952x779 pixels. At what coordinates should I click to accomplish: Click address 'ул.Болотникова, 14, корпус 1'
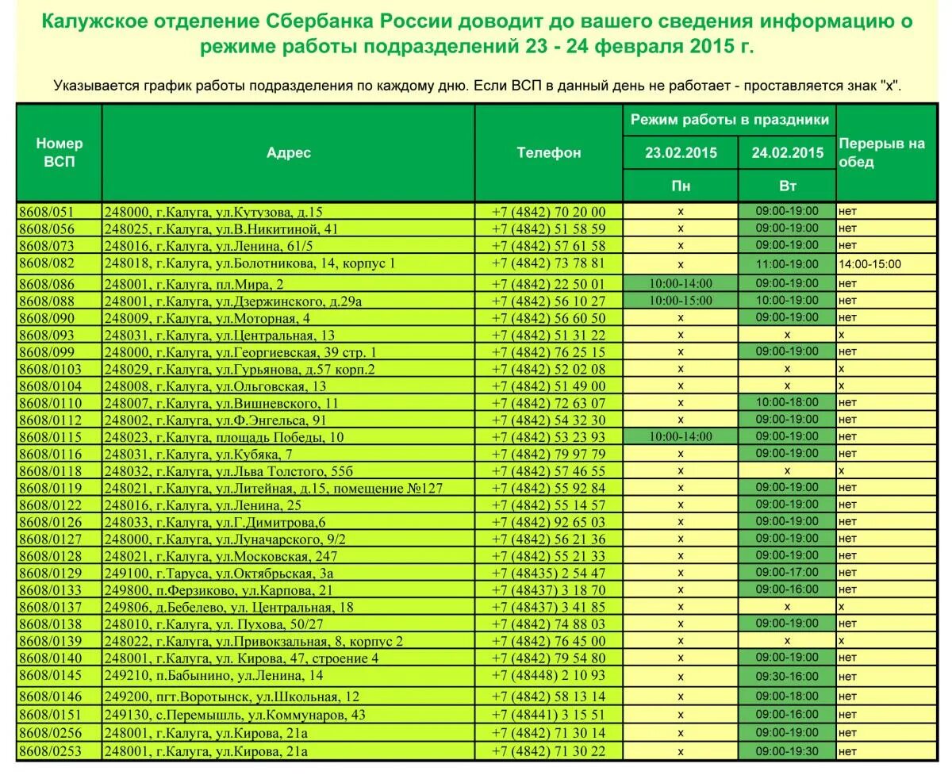305,263
